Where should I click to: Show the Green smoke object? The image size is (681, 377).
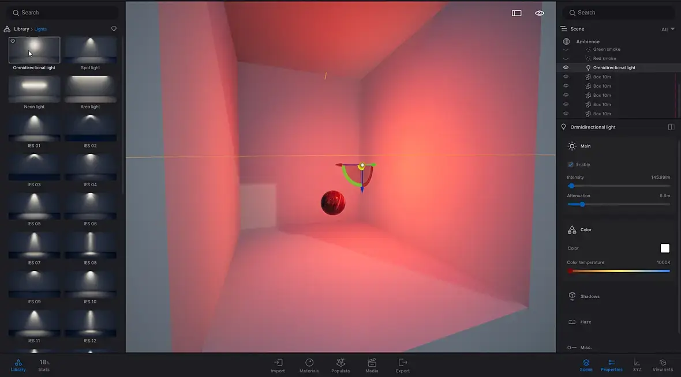coord(566,50)
